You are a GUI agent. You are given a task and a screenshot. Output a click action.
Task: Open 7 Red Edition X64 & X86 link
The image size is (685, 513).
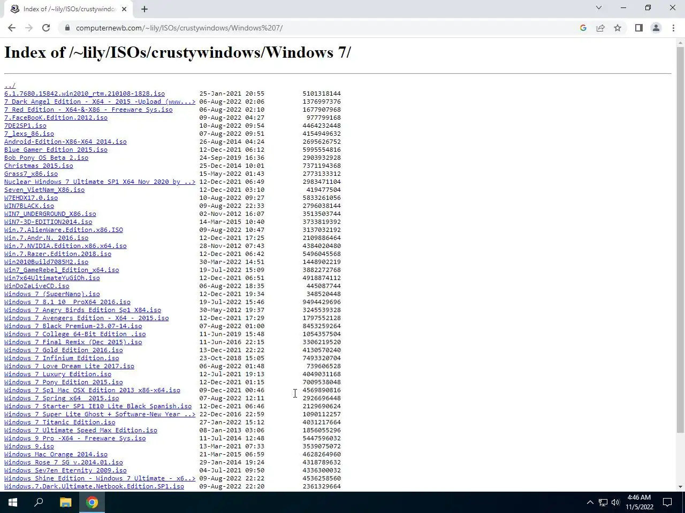[x=88, y=110]
